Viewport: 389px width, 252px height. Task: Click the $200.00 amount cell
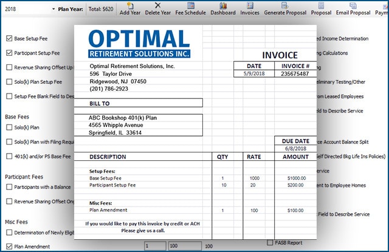tap(297, 185)
